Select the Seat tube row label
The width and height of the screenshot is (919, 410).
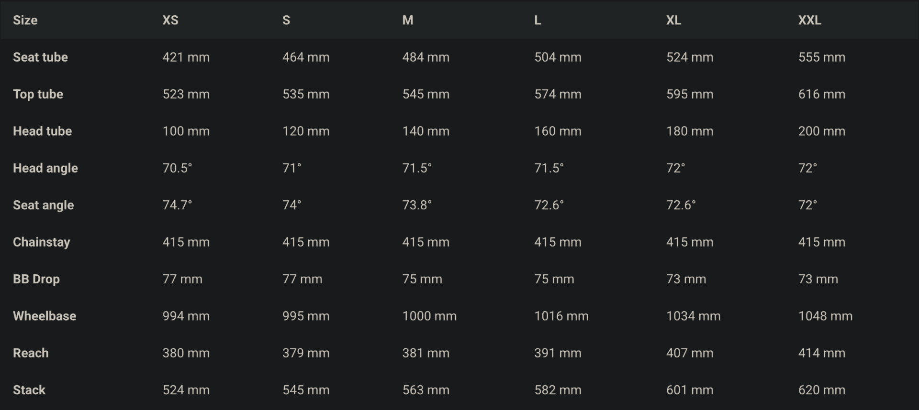40,57
